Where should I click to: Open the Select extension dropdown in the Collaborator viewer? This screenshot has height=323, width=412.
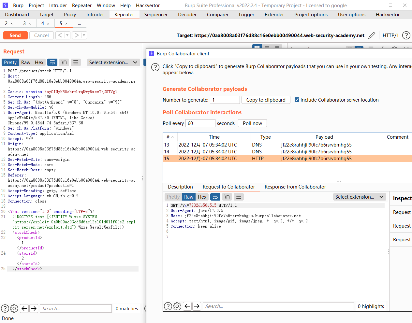pyautogui.click(x=360, y=197)
